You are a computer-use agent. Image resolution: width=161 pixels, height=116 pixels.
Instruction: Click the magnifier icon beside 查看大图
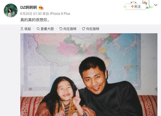(38, 29)
